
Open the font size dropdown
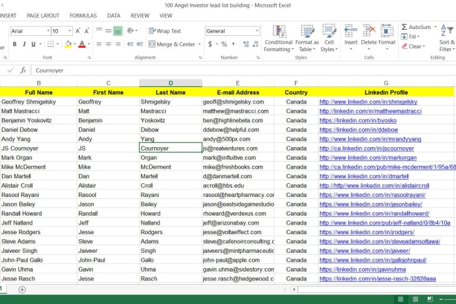click(70, 31)
